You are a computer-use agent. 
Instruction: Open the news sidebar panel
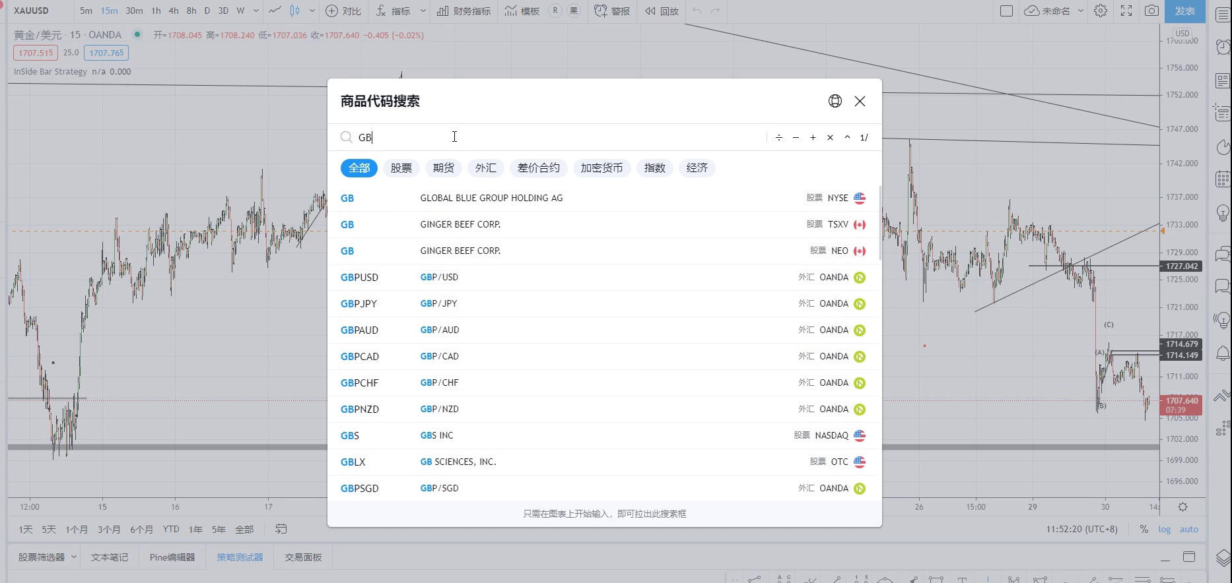click(1223, 80)
